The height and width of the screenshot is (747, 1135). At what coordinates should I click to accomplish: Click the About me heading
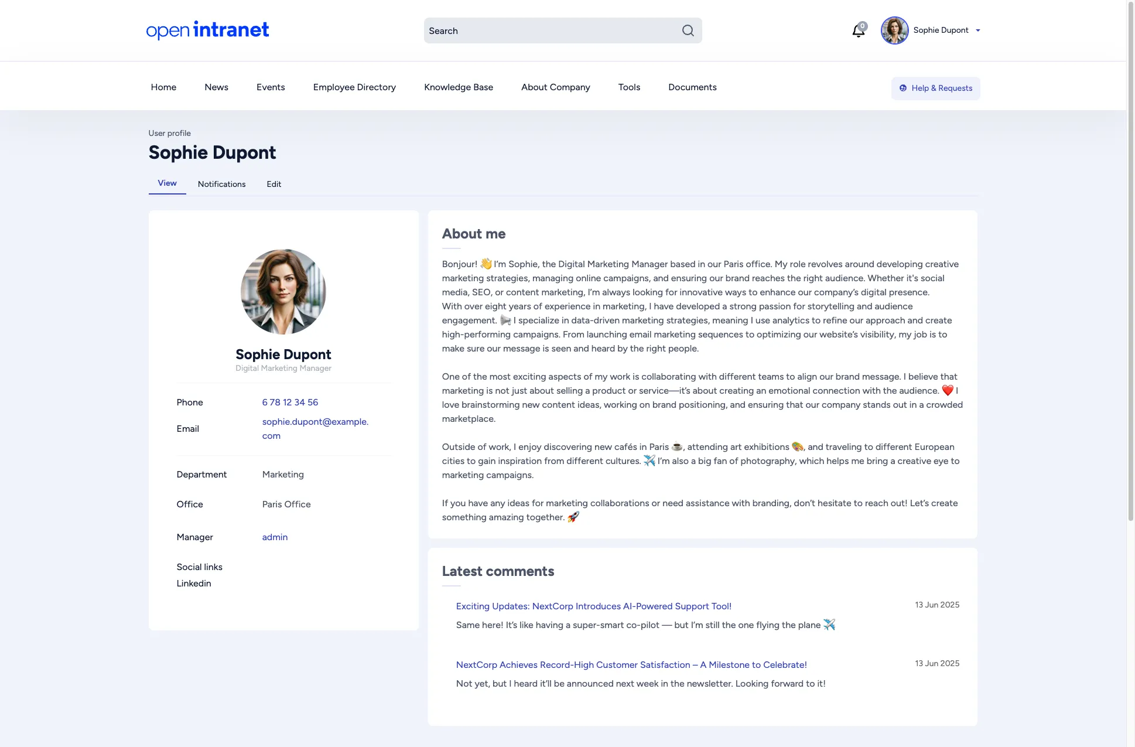[474, 233]
